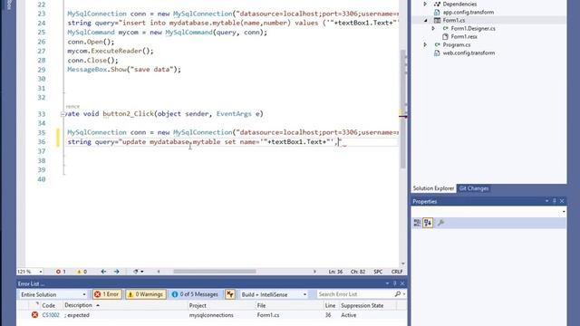Click the scroll-right arrow of horizontal scrollbar
The width and height of the screenshot is (580, 326).
(314, 272)
